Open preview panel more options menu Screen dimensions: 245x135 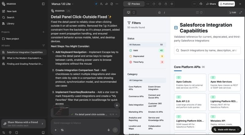click(194, 4)
